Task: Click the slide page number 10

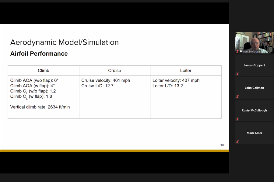Action: point(222,145)
